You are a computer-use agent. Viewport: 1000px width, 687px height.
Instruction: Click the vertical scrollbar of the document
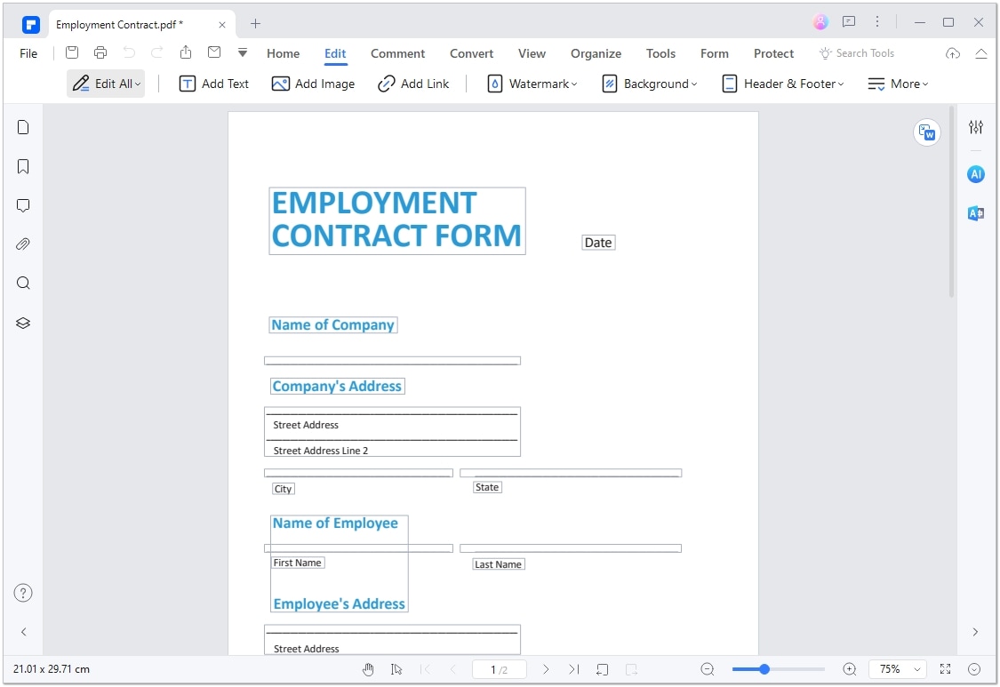951,203
